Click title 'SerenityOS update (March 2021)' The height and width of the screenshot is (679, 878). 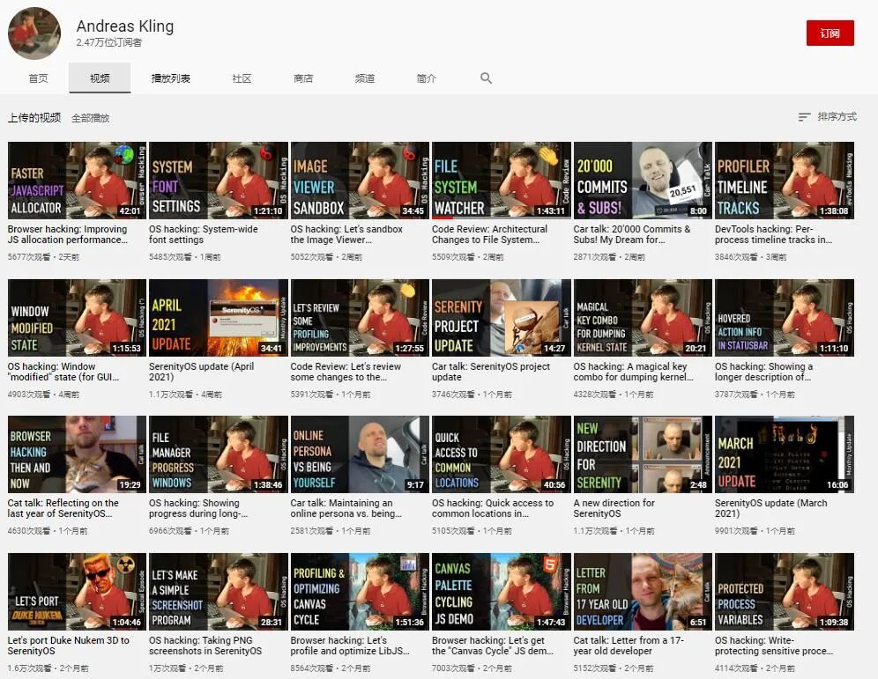(x=771, y=508)
